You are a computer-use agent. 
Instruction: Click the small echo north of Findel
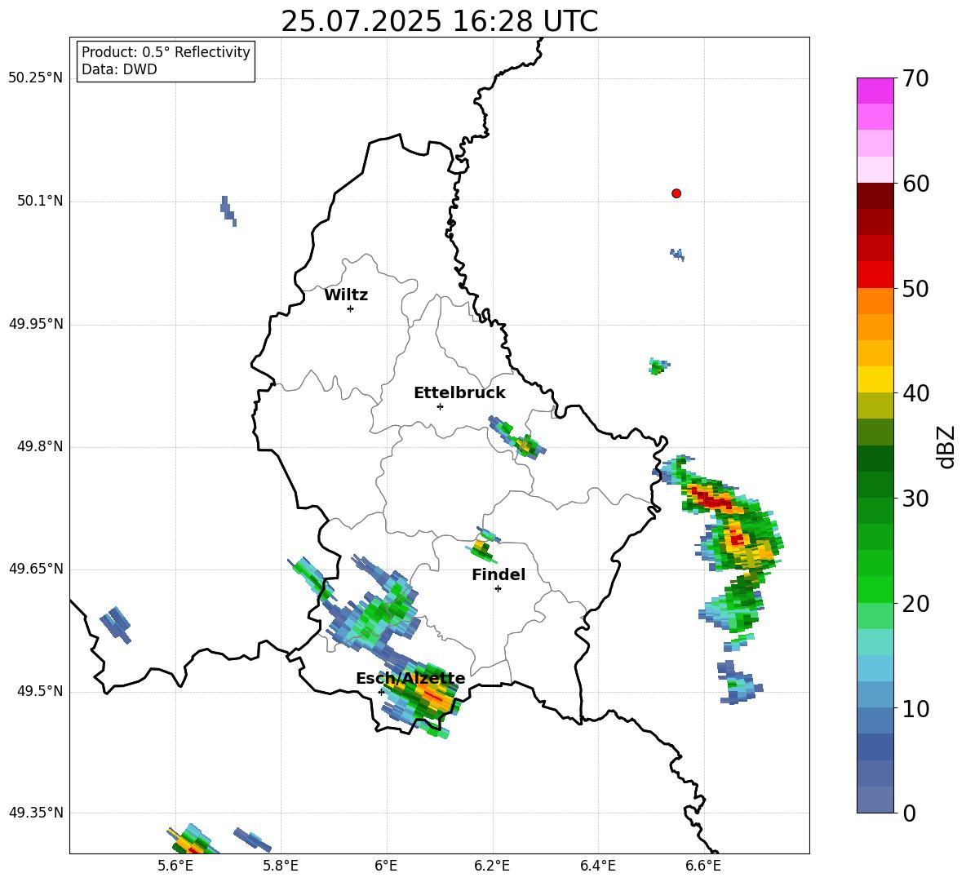(x=485, y=544)
